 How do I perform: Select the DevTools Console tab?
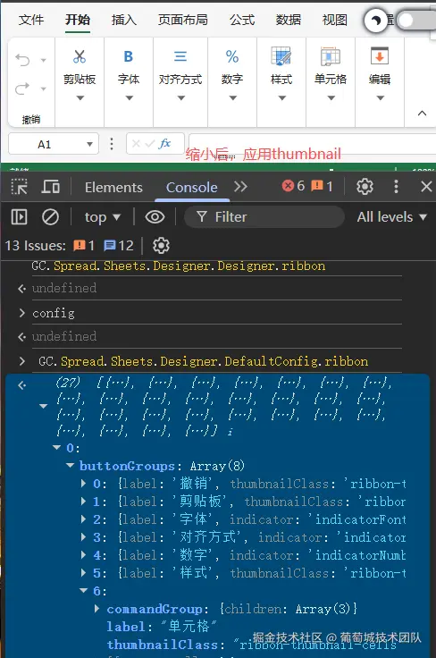coord(191,187)
